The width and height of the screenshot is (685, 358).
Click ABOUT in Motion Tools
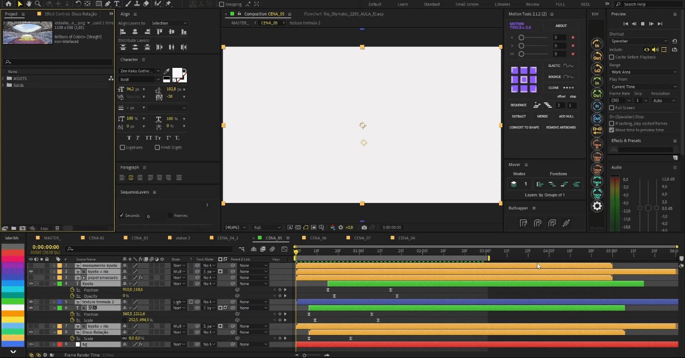561,26
